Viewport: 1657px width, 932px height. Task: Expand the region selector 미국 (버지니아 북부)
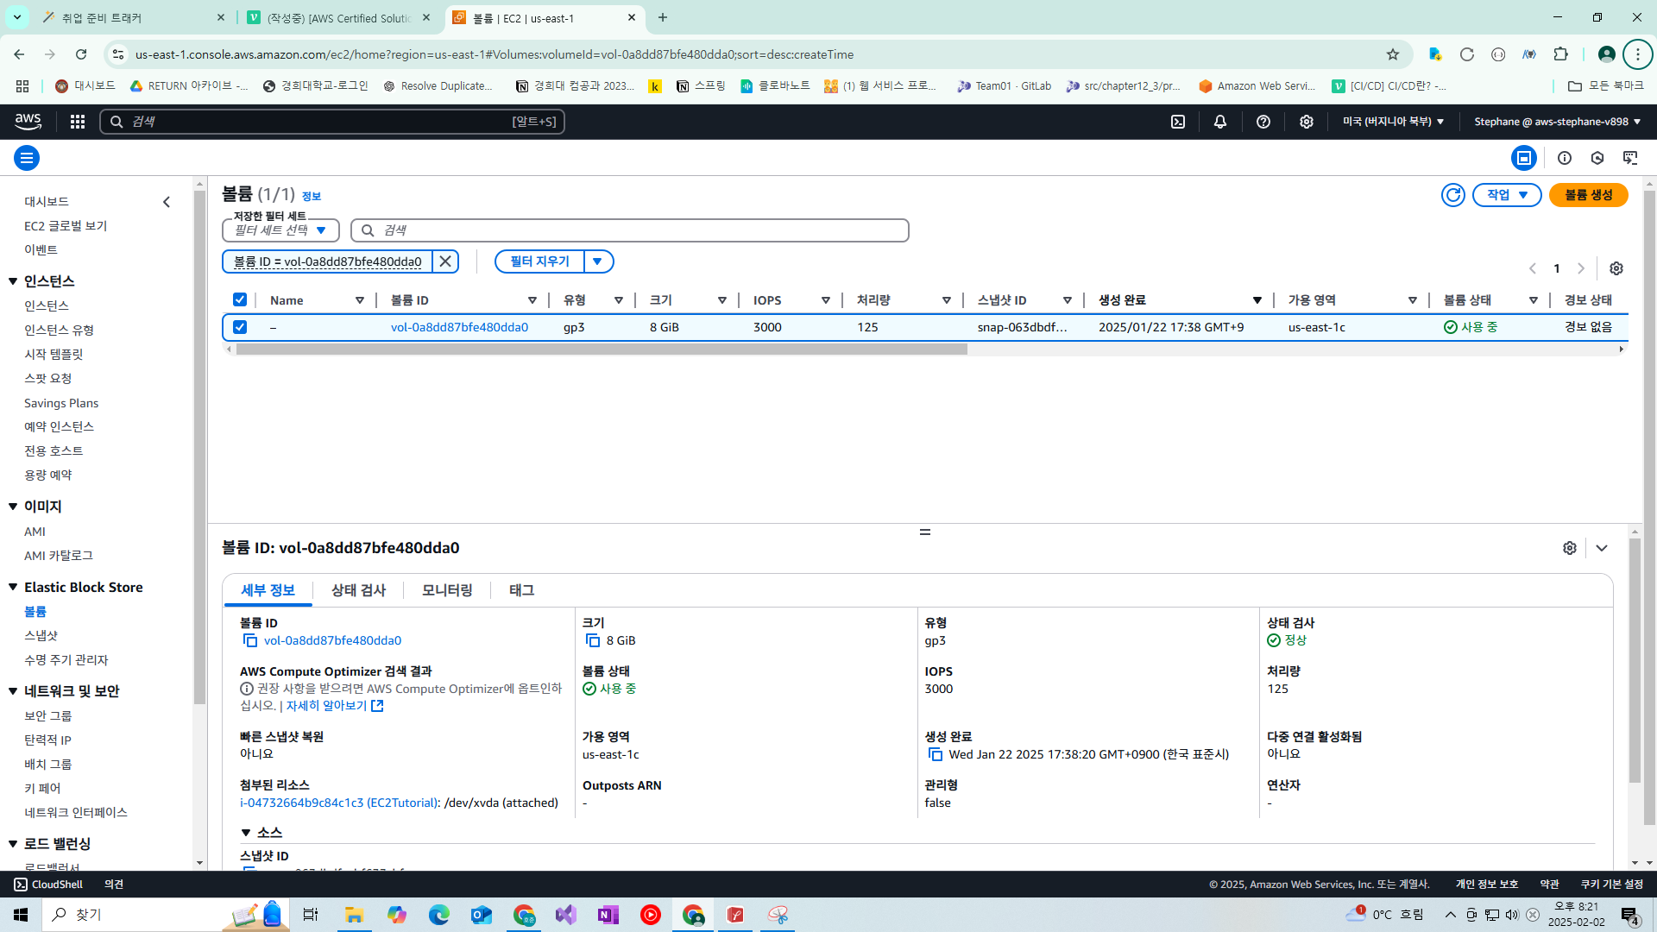click(1394, 122)
